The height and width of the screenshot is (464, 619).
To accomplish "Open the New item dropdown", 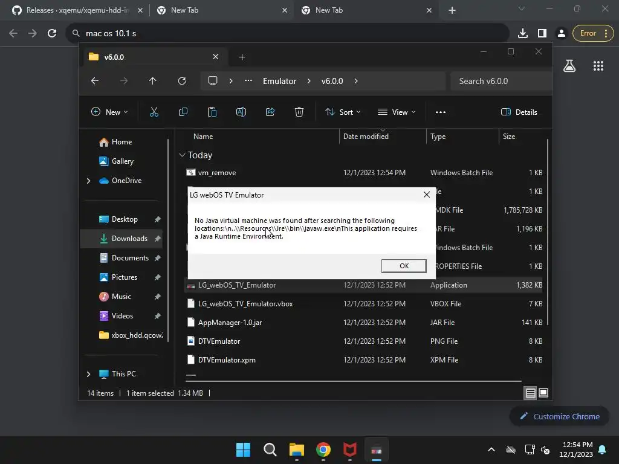I will point(109,112).
